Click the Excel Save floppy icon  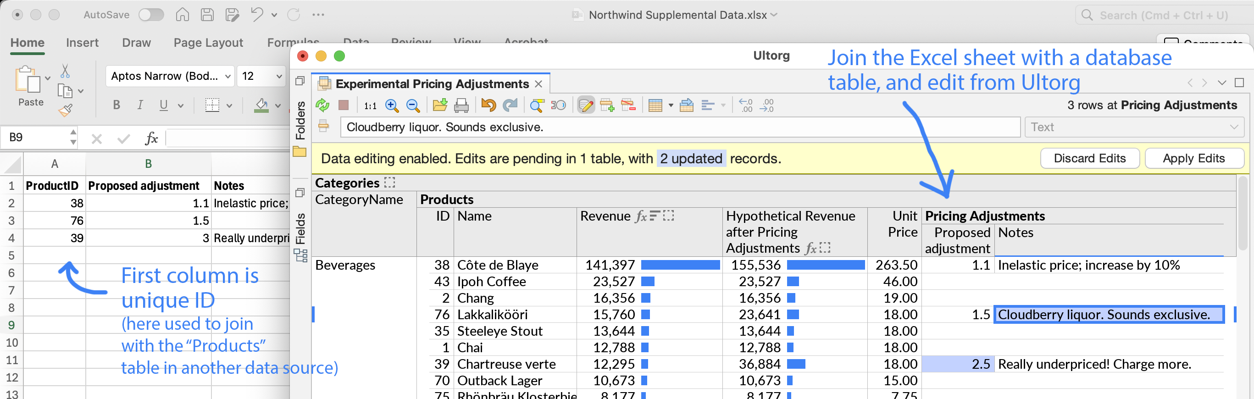click(207, 15)
